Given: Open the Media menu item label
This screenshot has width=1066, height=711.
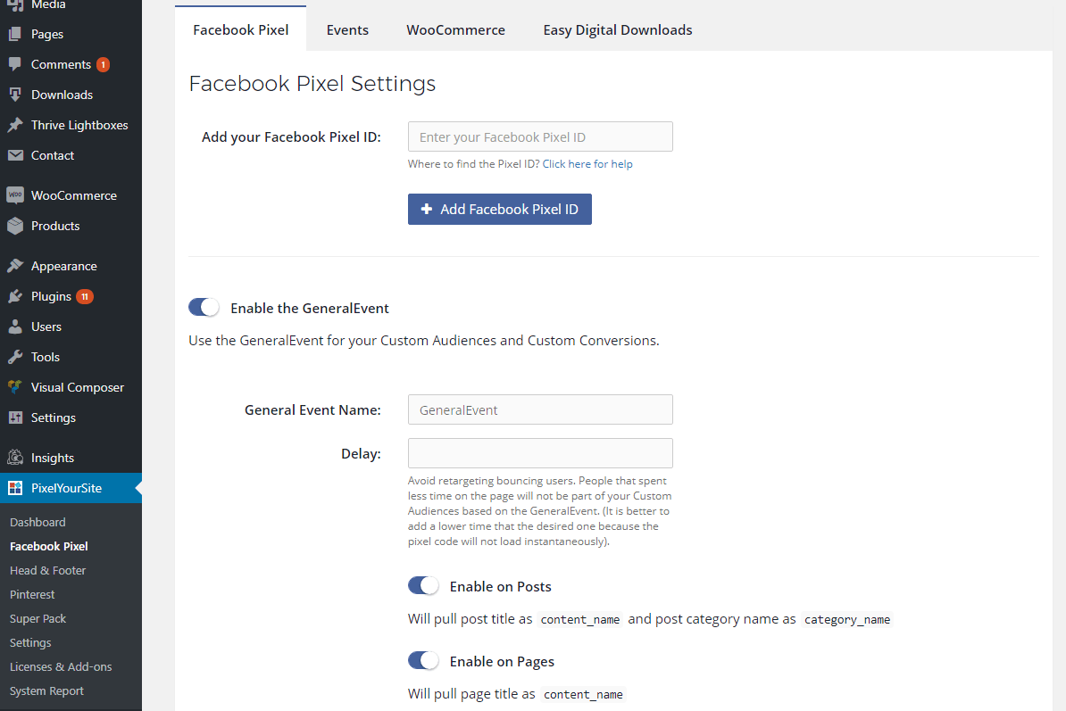Looking at the screenshot, I should 48,5.
